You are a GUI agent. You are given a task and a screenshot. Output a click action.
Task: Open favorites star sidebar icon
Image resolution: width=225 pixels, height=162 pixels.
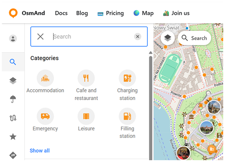[13, 137]
